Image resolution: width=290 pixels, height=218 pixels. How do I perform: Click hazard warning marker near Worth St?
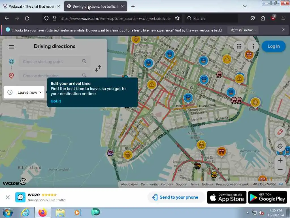152,85
